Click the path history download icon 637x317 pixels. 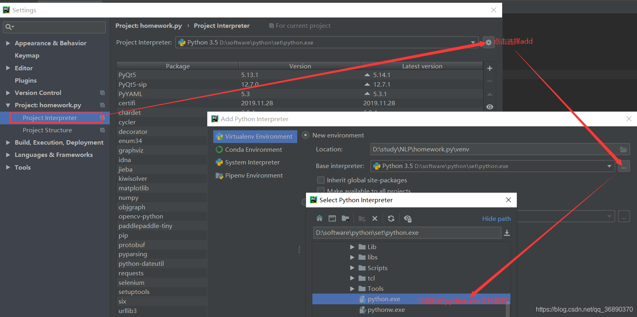(x=507, y=233)
